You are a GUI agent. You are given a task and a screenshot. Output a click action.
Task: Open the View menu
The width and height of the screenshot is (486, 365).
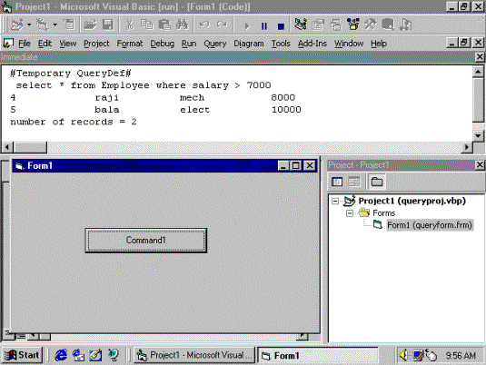click(68, 44)
